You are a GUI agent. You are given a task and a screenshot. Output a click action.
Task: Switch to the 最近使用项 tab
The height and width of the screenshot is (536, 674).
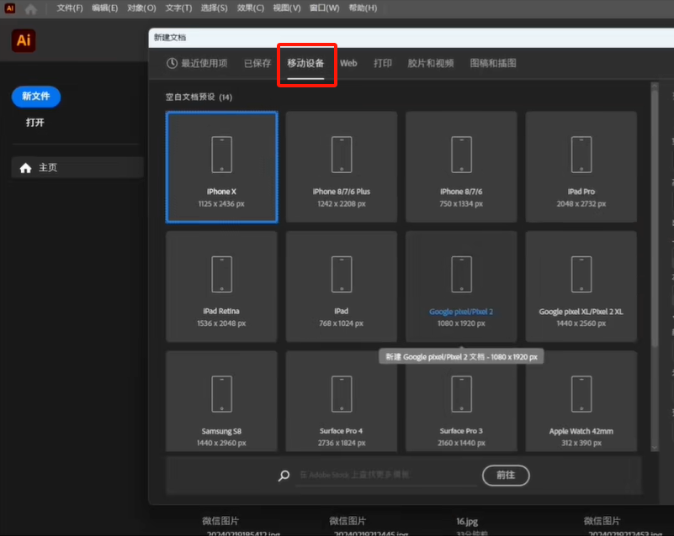click(x=197, y=64)
